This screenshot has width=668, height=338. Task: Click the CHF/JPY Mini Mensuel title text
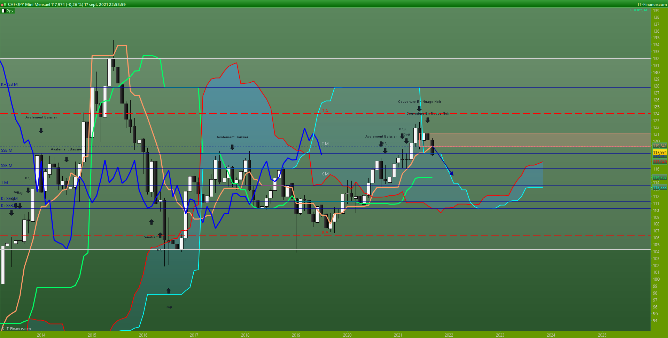coord(29,5)
